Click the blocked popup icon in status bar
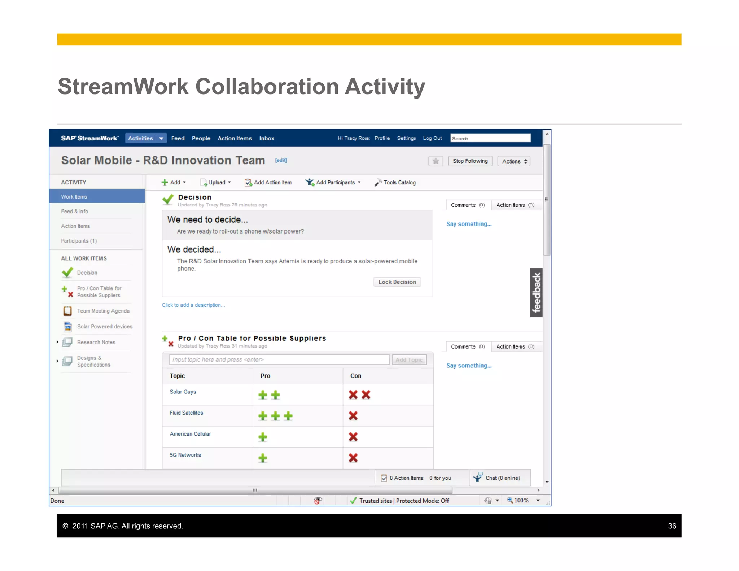The image size is (739, 571). [x=318, y=500]
